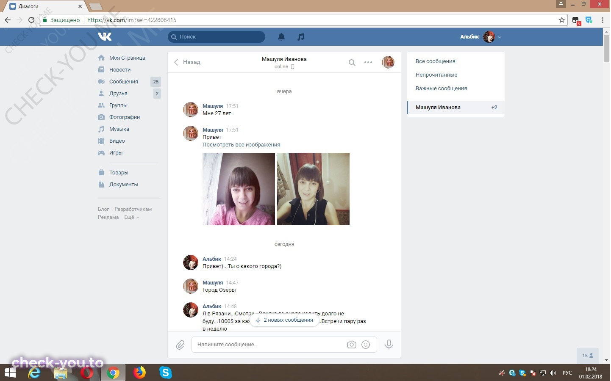
Task: Search within conversation magnifier icon
Action: point(352,63)
